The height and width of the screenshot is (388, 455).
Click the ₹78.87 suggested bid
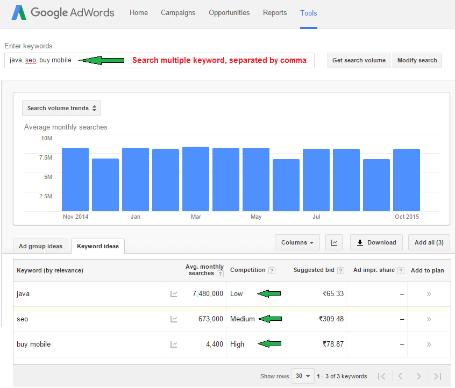[x=333, y=344]
